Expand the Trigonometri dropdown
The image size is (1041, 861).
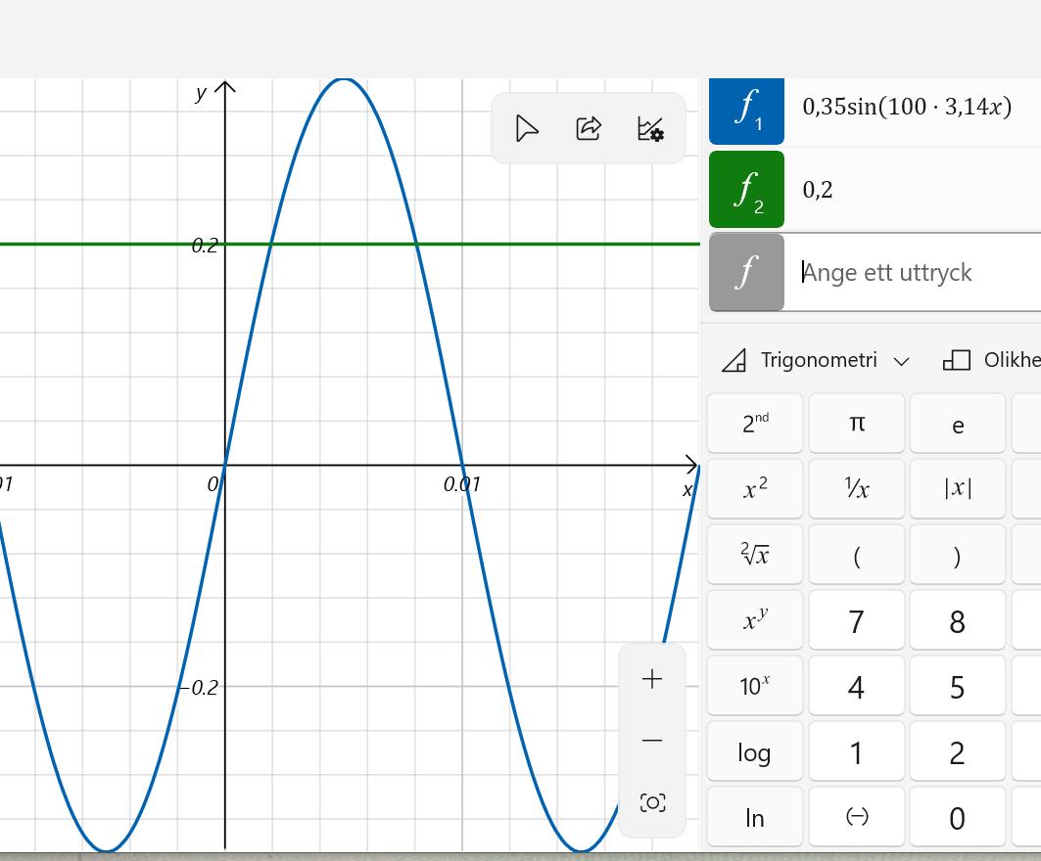coord(816,360)
